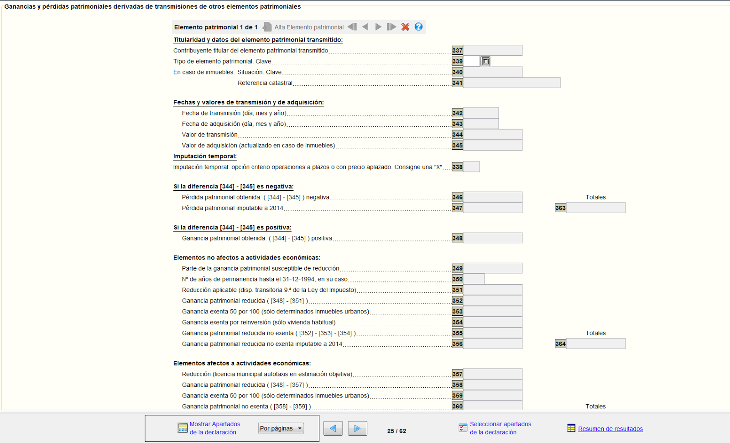Mark field 338 Imputación temporal option box
Viewport: 730px width, 443px height.
471,167
